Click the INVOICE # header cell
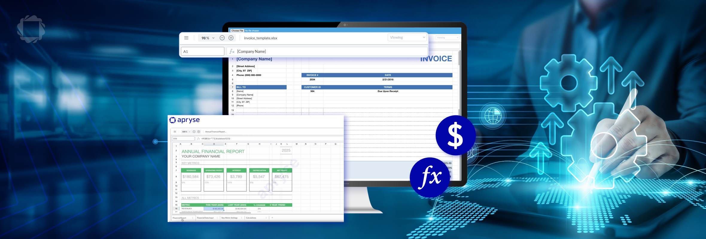This screenshot has height=239, width=706. tap(312, 75)
